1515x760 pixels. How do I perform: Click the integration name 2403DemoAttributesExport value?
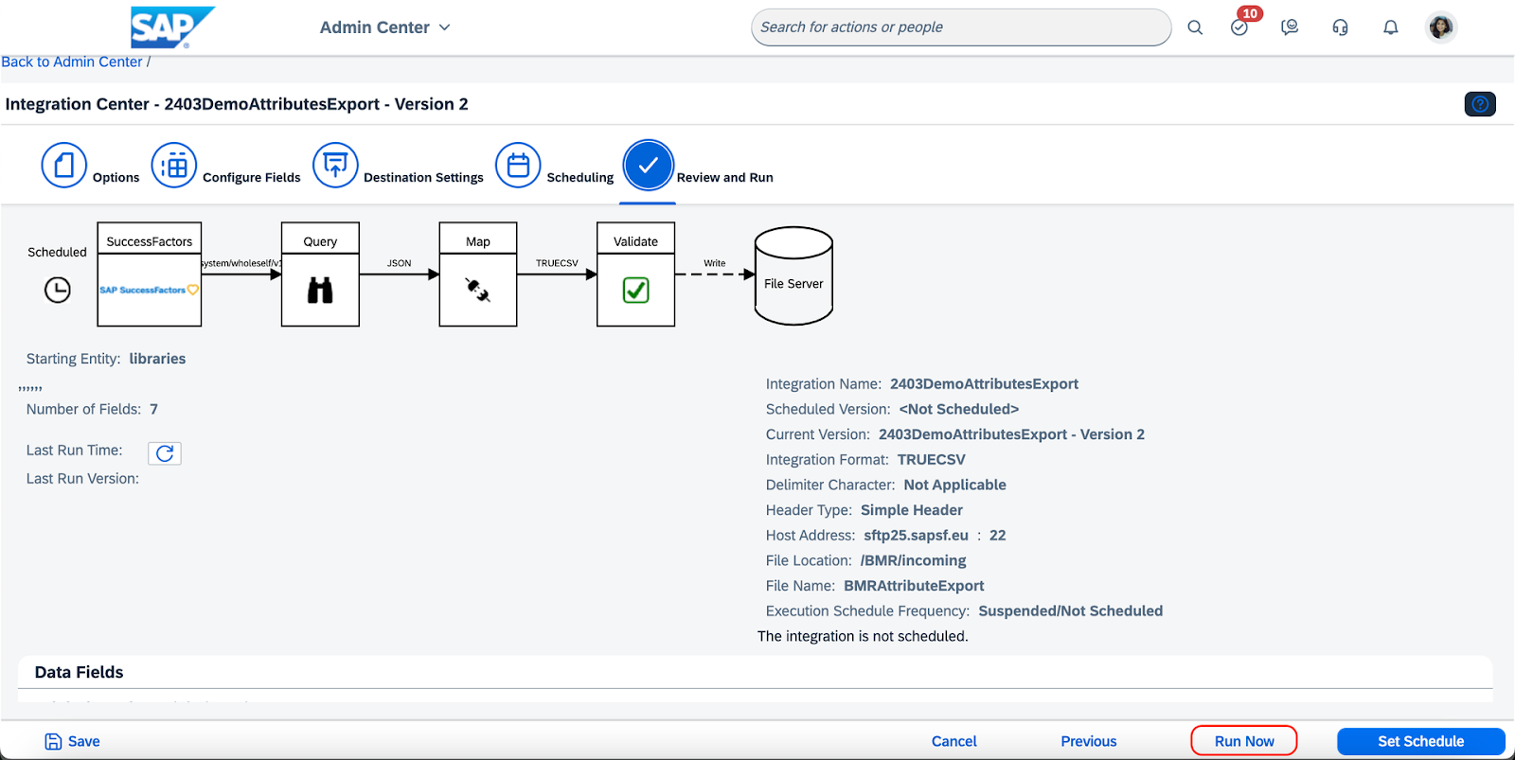point(984,384)
